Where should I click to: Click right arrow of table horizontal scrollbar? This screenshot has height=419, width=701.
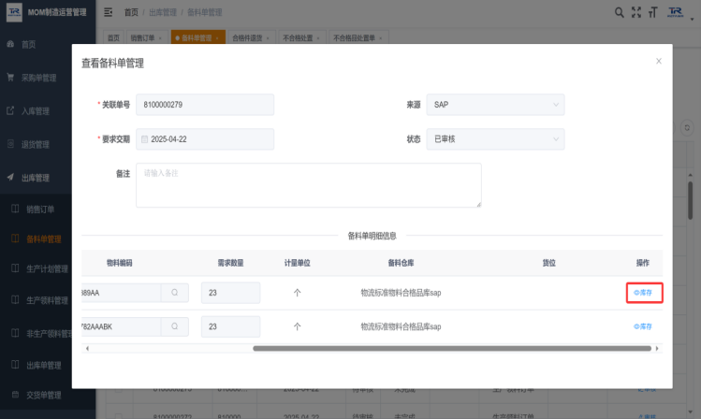tap(657, 349)
